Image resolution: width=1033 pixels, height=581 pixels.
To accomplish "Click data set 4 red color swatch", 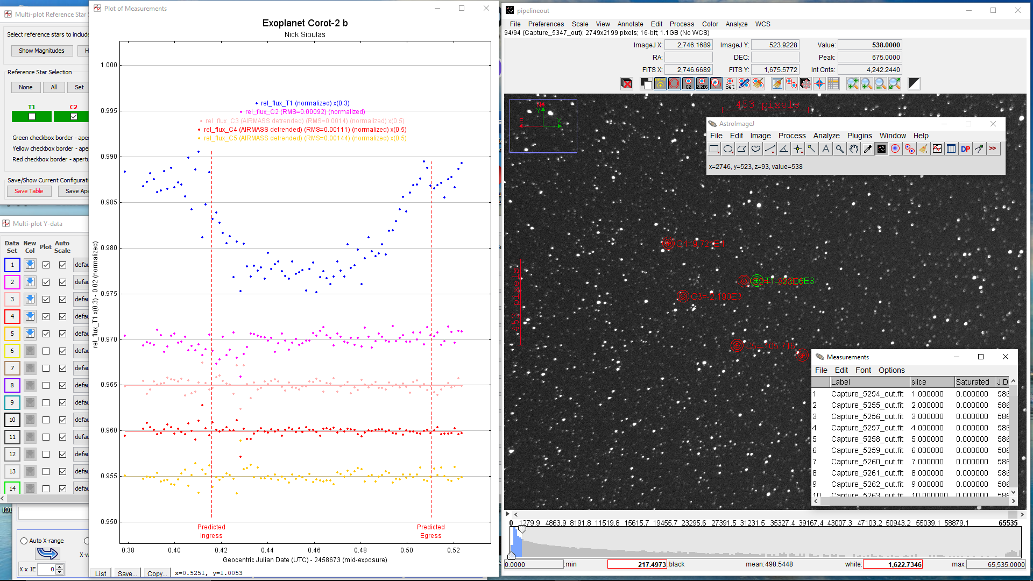I will pos(12,316).
